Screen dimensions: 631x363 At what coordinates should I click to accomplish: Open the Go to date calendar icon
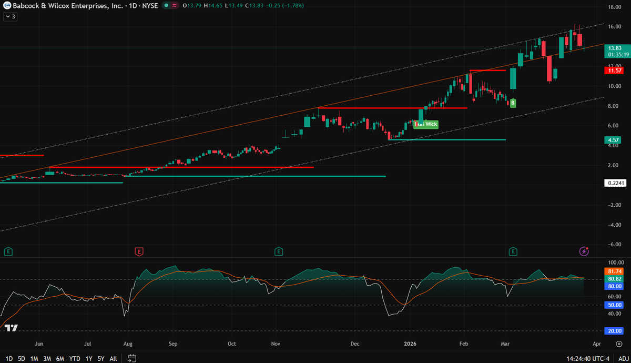click(x=132, y=358)
